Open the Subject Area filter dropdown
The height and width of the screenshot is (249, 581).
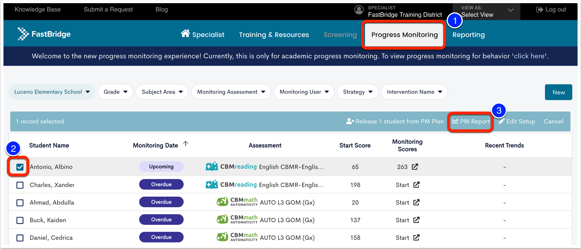click(162, 92)
